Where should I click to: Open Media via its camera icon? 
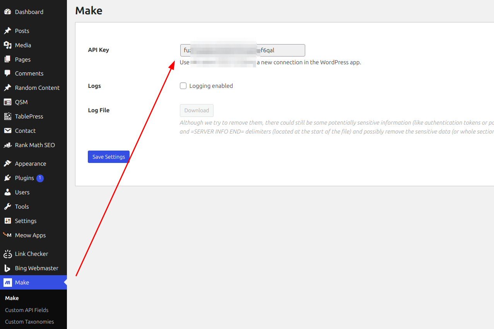point(7,45)
